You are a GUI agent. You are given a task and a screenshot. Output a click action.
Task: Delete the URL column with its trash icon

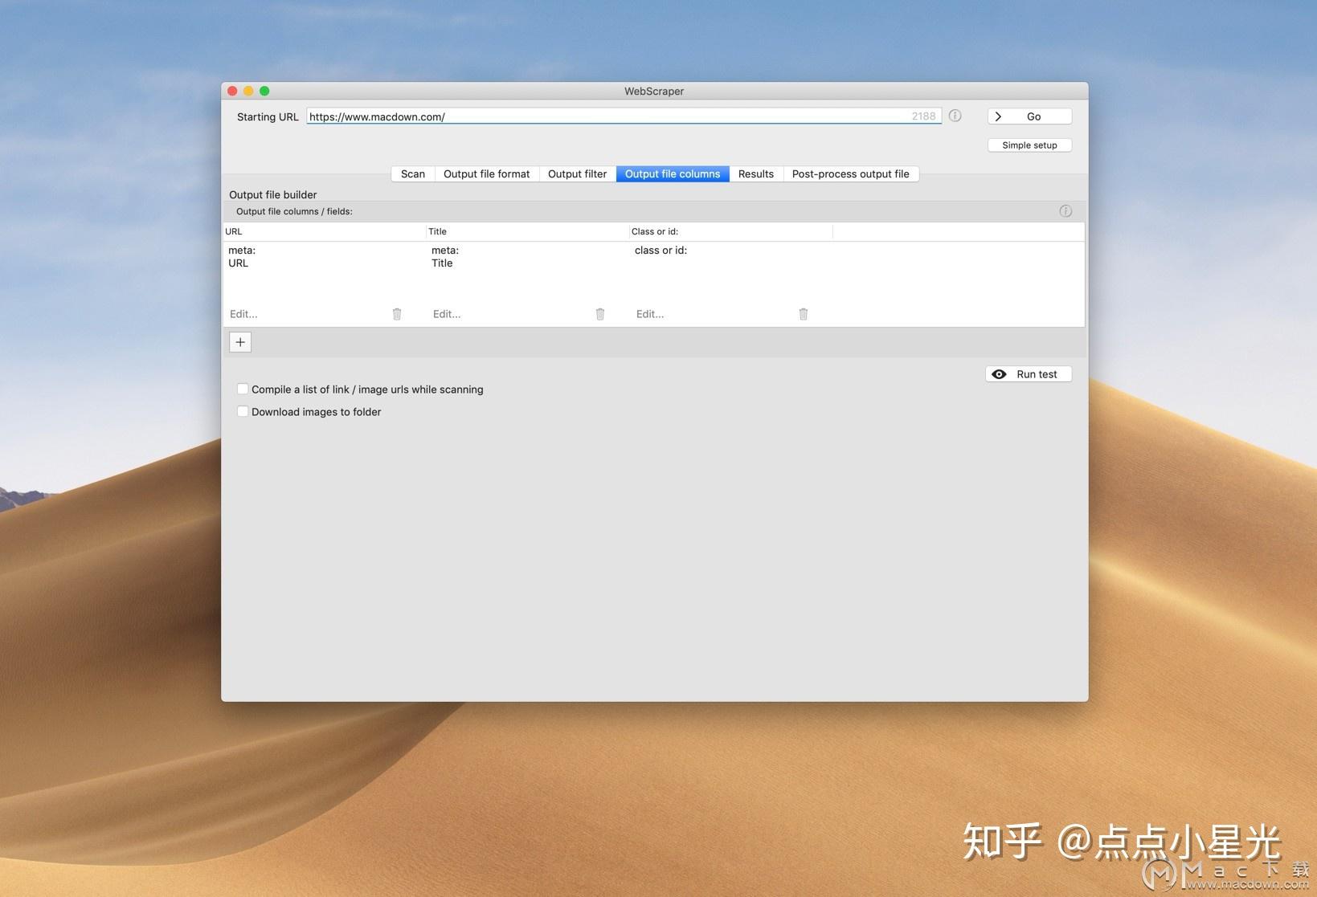(x=397, y=314)
